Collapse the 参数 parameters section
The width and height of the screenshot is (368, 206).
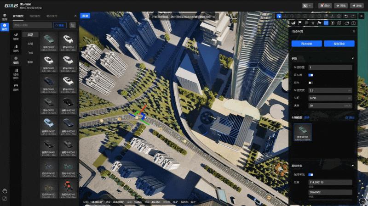[x=352, y=58]
